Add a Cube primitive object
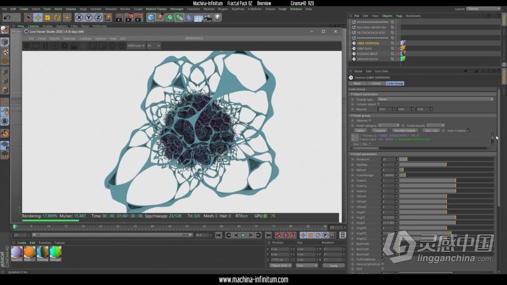507x285 pixels. pos(151,17)
